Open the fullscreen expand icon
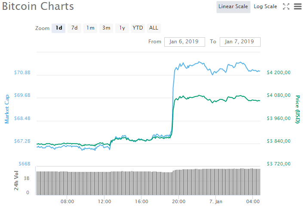Screen dimensions: 304x207 pos(286,6)
